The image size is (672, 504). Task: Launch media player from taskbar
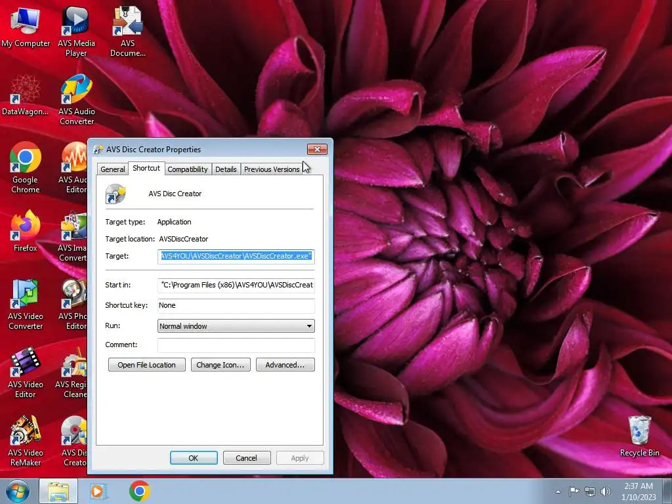pyautogui.click(x=98, y=491)
